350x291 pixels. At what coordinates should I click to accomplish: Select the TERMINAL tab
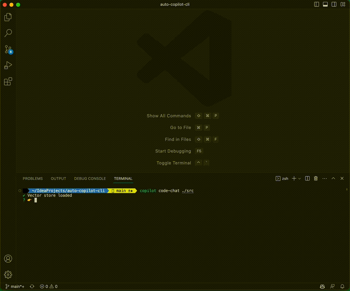coord(123,179)
